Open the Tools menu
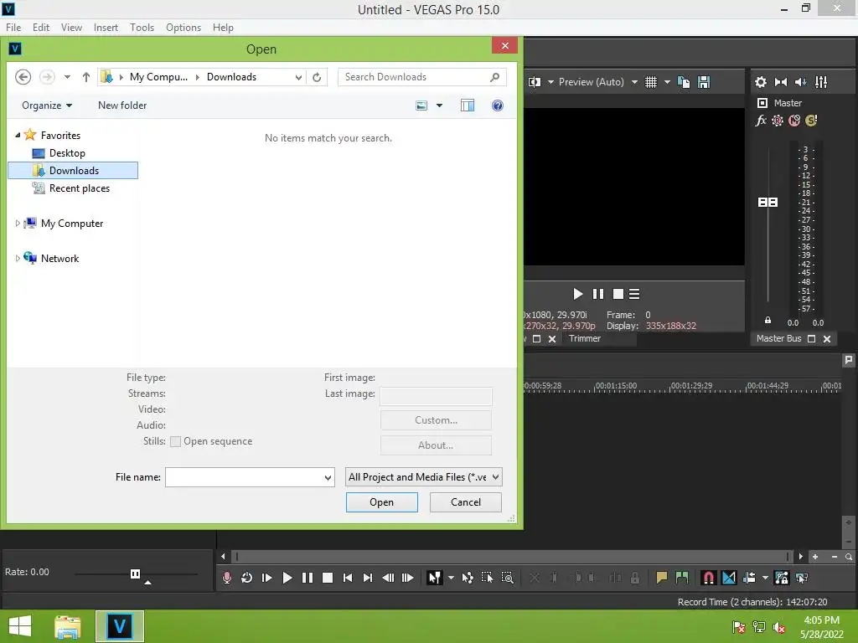The width and height of the screenshot is (858, 643). pyautogui.click(x=142, y=28)
